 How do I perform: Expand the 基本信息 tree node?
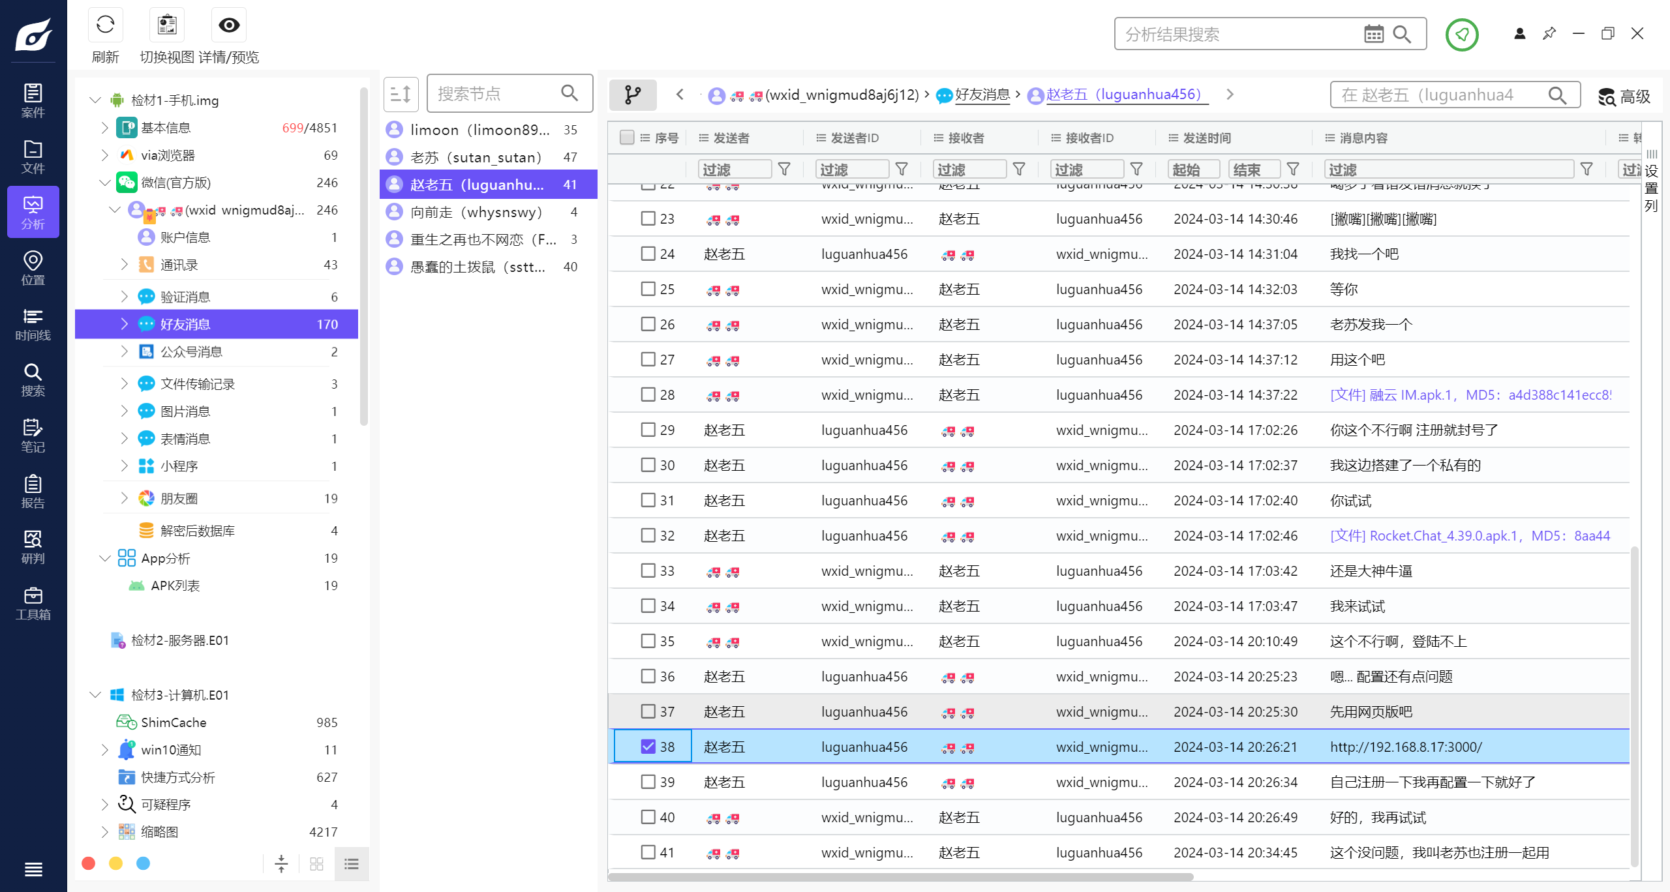pyautogui.click(x=104, y=128)
